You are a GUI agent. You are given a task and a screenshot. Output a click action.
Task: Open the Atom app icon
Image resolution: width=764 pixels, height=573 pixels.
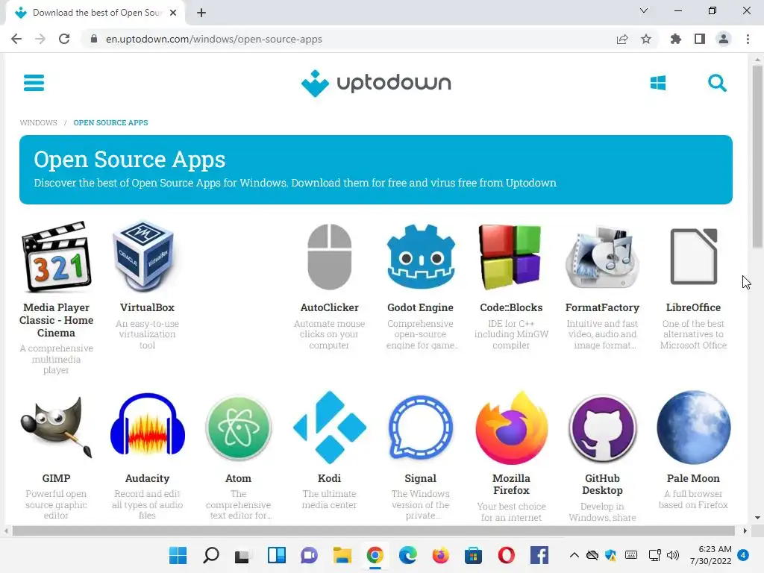click(238, 428)
